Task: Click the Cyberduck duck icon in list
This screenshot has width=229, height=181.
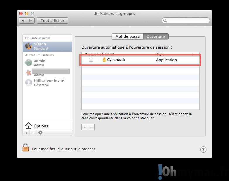Action: [x=104, y=60]
